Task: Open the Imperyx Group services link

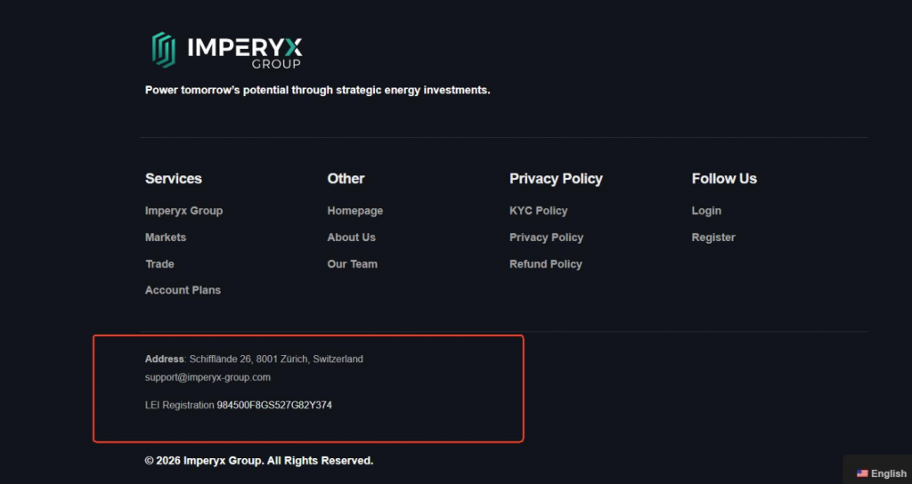Action: [x=183, y=211]
